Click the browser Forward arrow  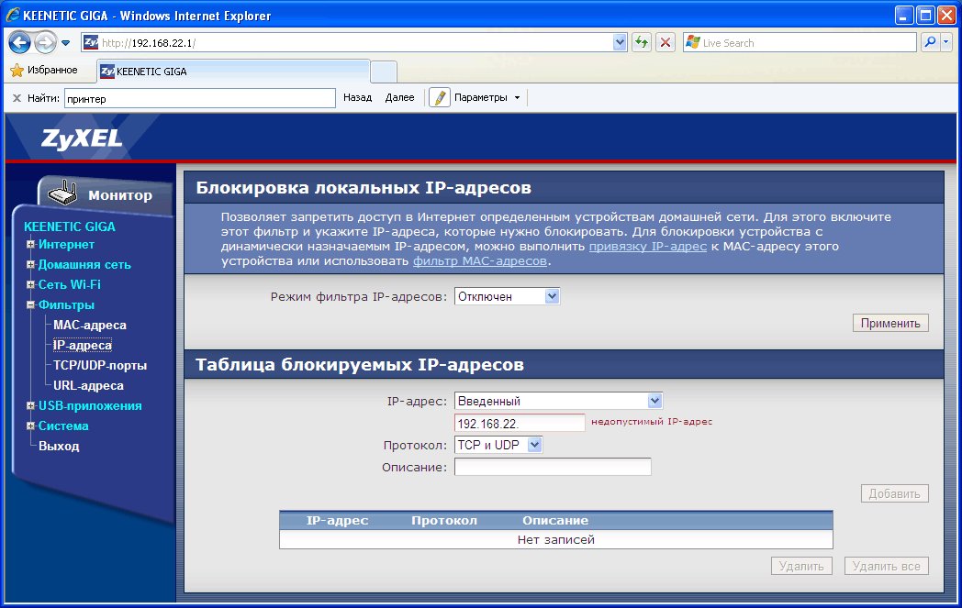pyautogui.click(x=45, y=43)
